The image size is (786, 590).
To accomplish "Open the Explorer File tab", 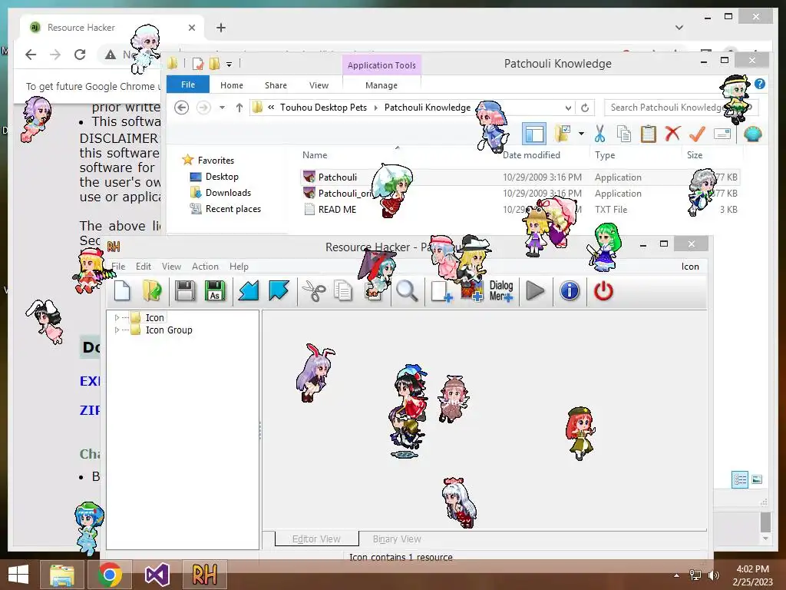I will pos(188,85).
